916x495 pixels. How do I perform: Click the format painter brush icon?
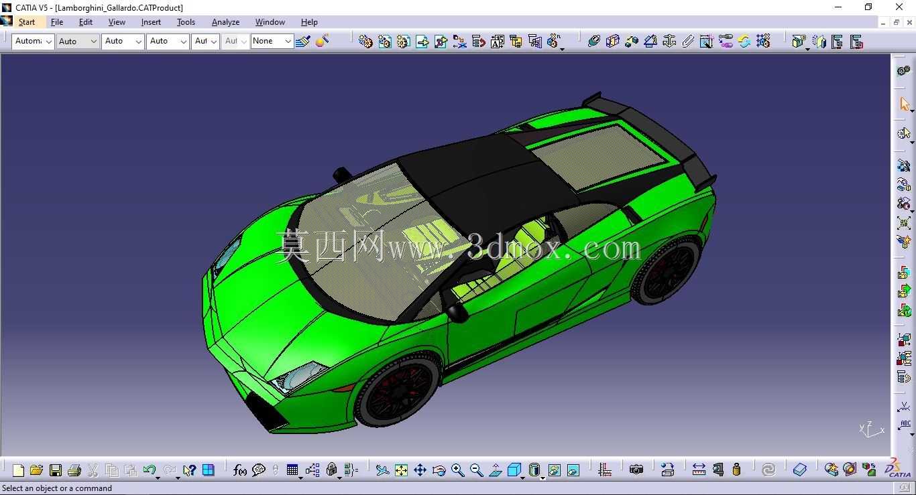click(x=303, y=42)
